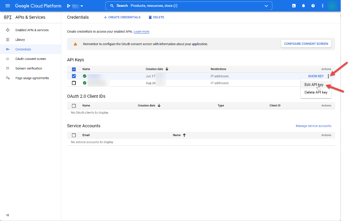Open the help question mark menu
This screenshot has height=221, width=348.
pyautogui.click(x=313, y=6)
